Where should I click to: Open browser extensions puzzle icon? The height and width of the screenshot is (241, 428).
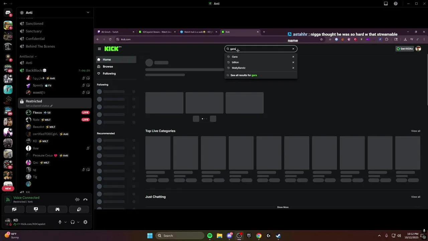(387, 39)
